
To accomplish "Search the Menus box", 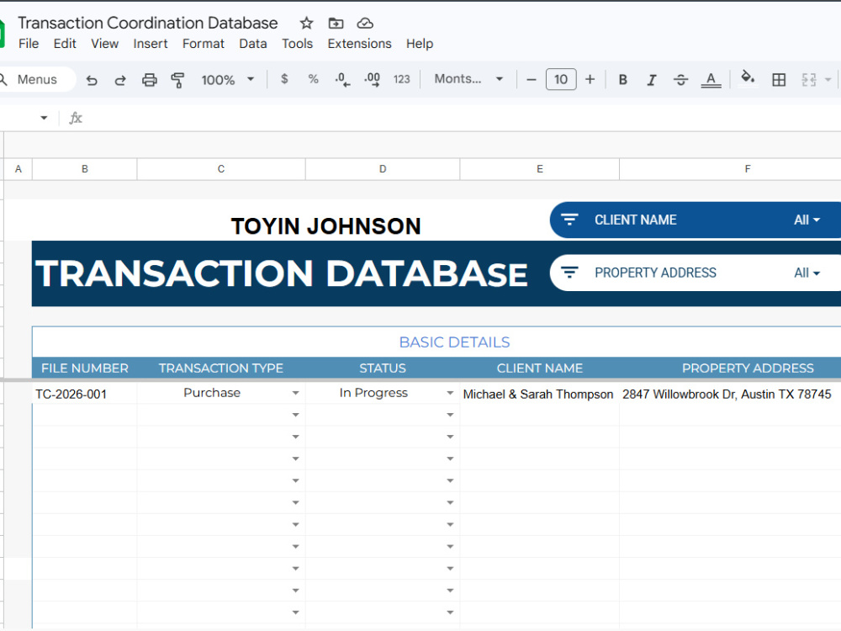I will 36,79.
